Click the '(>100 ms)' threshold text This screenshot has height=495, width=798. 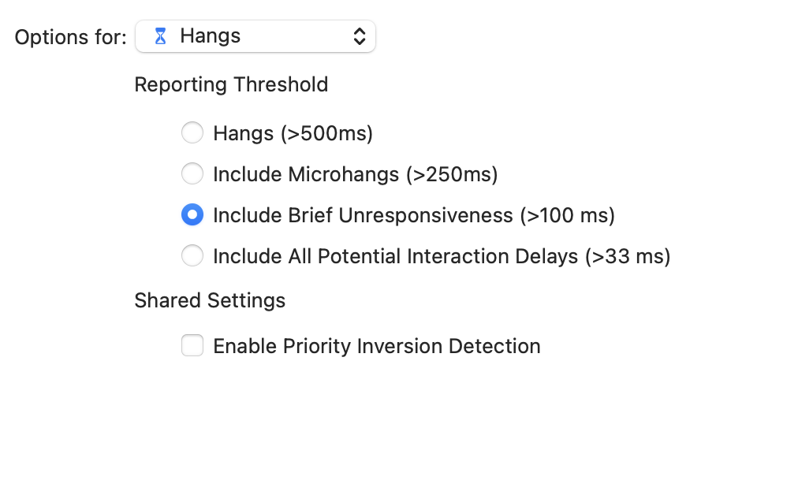tap(568, 215)
